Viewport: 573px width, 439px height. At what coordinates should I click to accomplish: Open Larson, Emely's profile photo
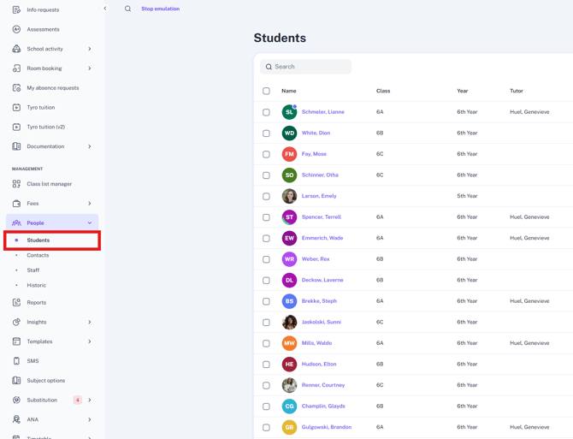click(289, 196)
